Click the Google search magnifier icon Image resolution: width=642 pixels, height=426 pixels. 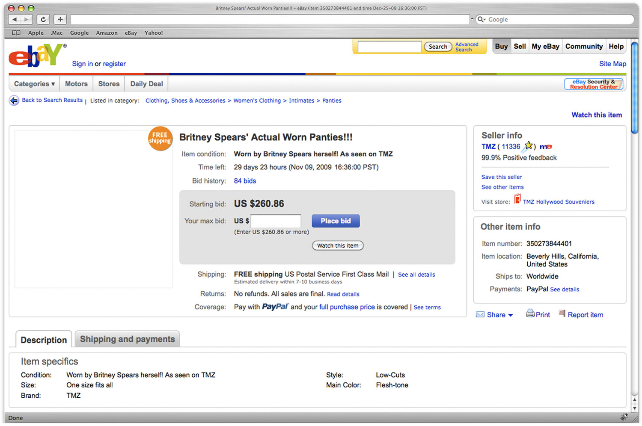click(x=481, y=19)
